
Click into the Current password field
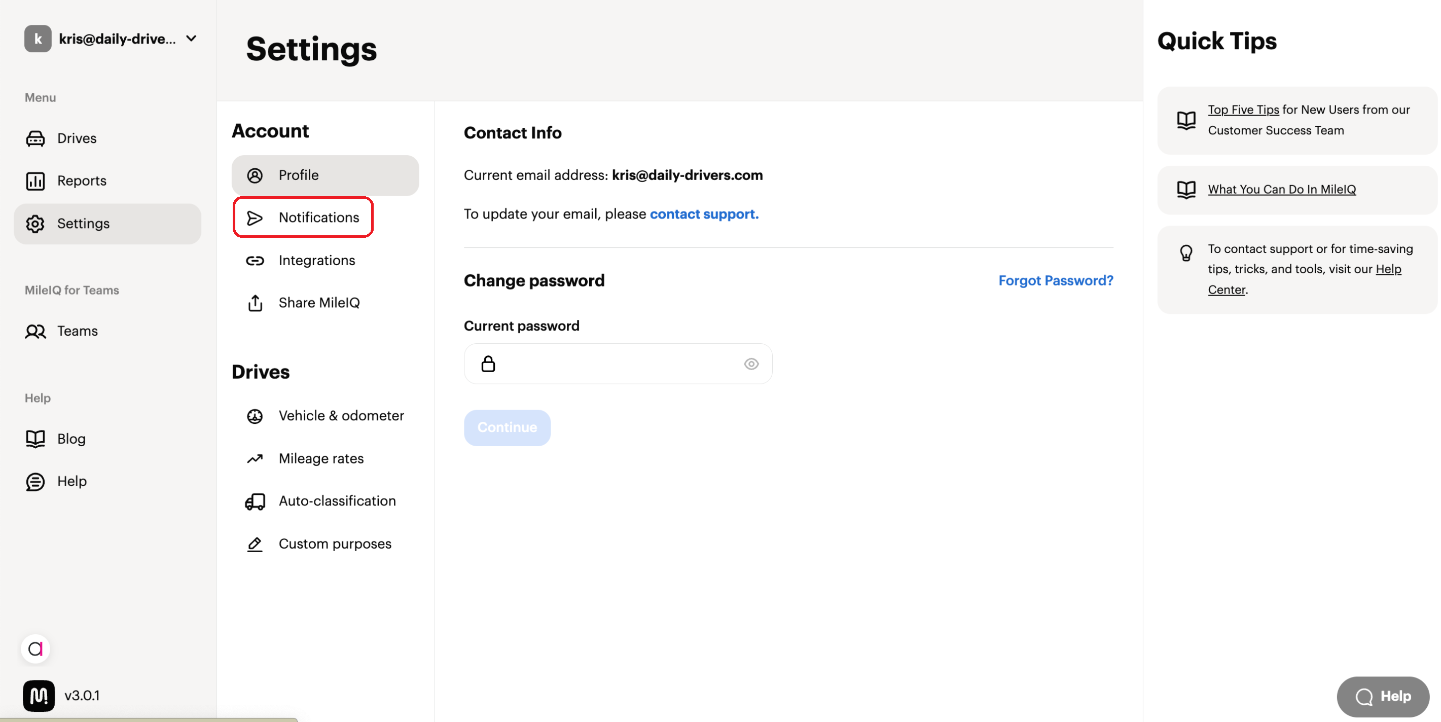(618, 364)
